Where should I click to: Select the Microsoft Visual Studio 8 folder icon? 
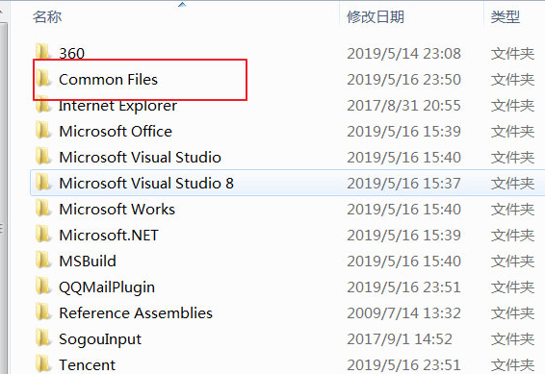pyautogui.click(x=43, y=182)
